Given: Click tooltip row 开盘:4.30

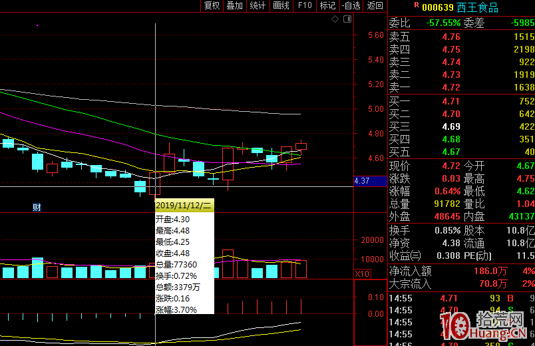Looking at the screenshot, I should (x=172, y=220).
